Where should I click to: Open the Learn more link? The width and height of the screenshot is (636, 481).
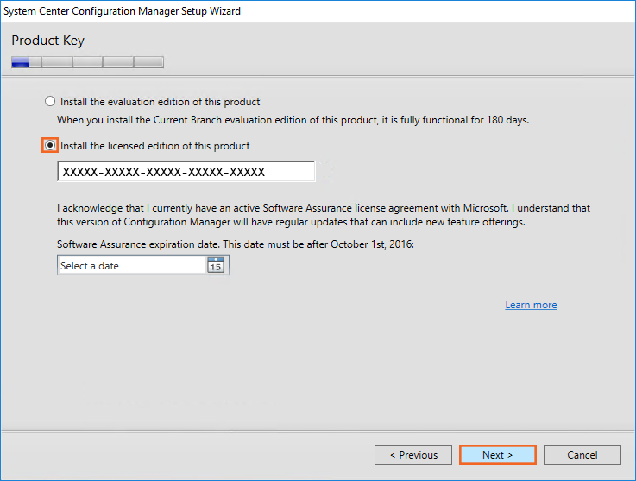tap(531, 305)
